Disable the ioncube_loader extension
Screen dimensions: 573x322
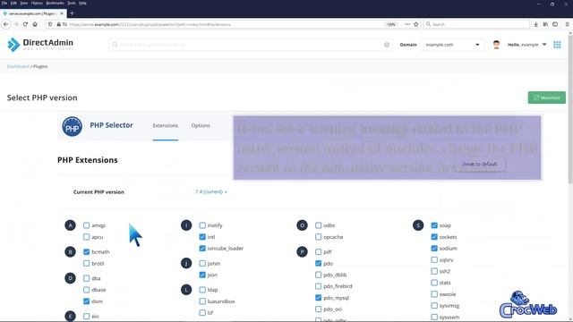click(x=202, y=249)
